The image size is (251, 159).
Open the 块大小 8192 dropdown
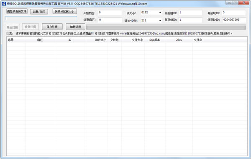[151, 12]
